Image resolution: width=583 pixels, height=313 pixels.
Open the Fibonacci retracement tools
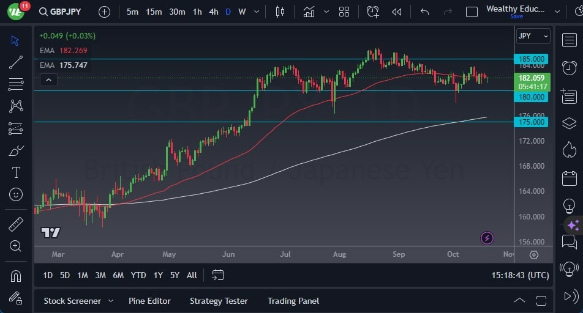click(x=16, y=84)
